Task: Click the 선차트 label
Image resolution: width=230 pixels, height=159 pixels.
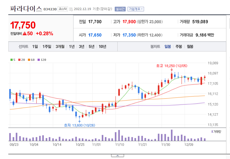Action: 23,47
